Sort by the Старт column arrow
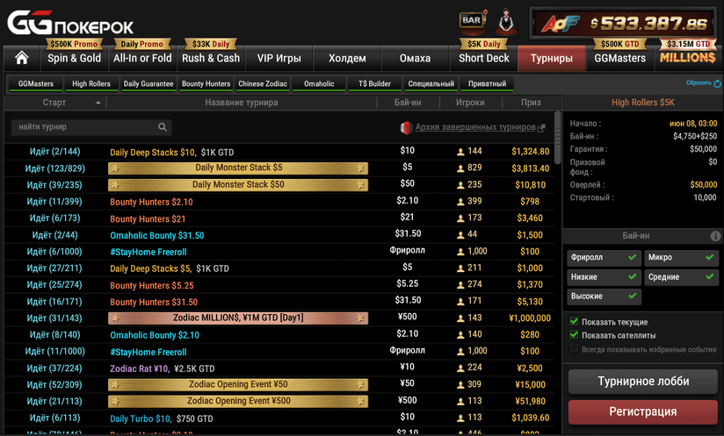 tap(98, 103)
